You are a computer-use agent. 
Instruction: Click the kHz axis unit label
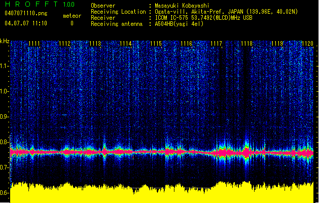click(x=5, y=41)
